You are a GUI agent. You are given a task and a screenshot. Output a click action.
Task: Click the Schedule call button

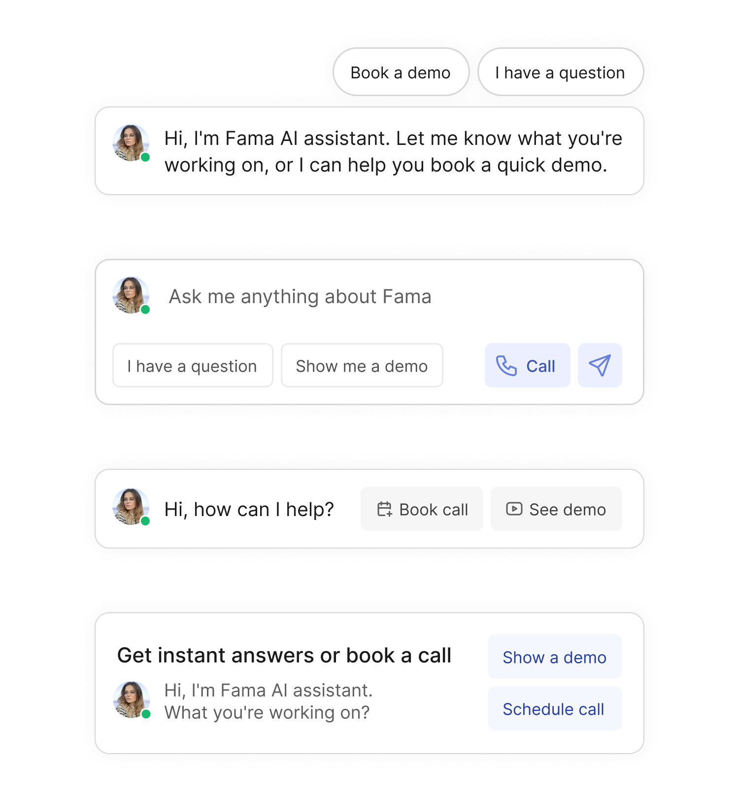coord(555,708)
